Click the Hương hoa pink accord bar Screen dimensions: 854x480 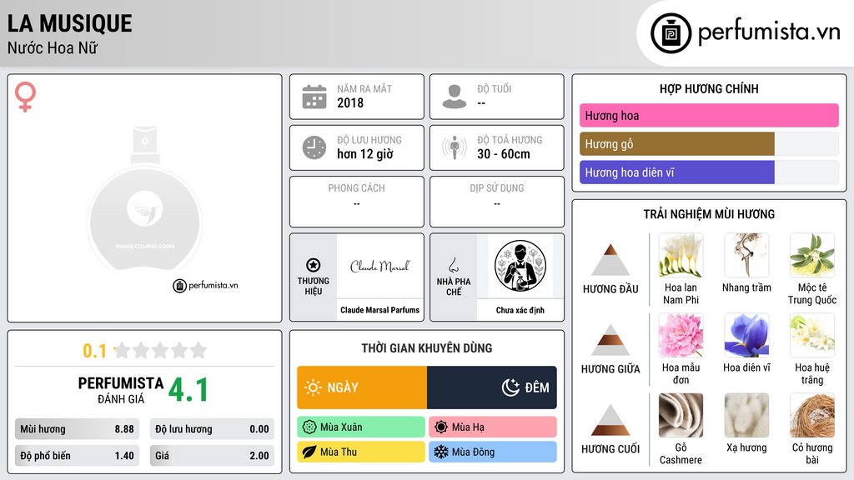point(709,115)
